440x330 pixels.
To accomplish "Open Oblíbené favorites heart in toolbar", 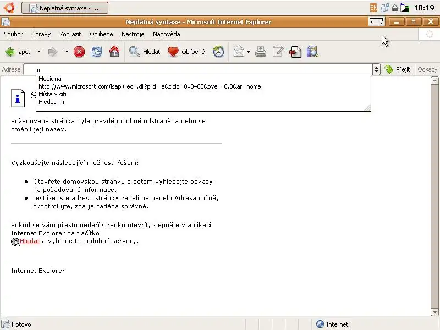I will pos(186,52).
